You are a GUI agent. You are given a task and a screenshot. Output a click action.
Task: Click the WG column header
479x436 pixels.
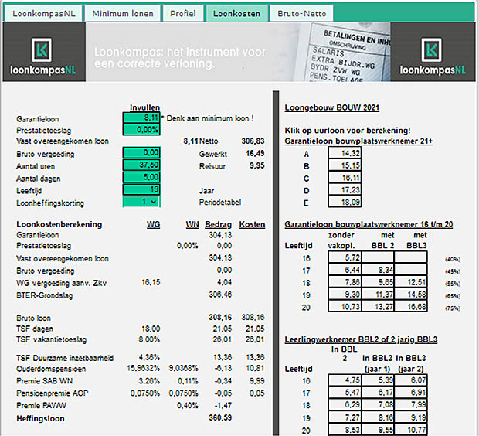[153, 224]
